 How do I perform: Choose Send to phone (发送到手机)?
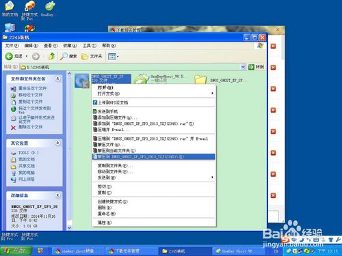click(154, 111)
